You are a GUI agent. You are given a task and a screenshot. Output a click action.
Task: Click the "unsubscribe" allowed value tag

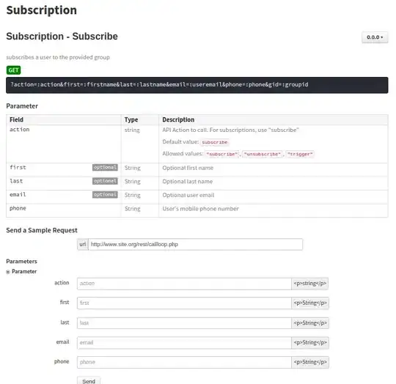tap(262, 154)
